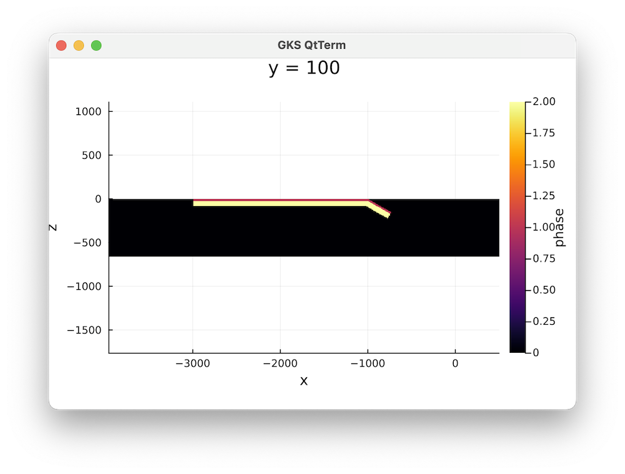Maximize the window with the green button
The height and width of the screenshot is (474, 625).
96,46
